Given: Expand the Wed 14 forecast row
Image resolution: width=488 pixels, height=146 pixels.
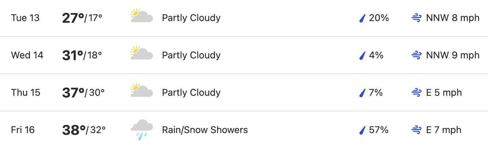Looking at the screenshot, I should click(244, 55).
